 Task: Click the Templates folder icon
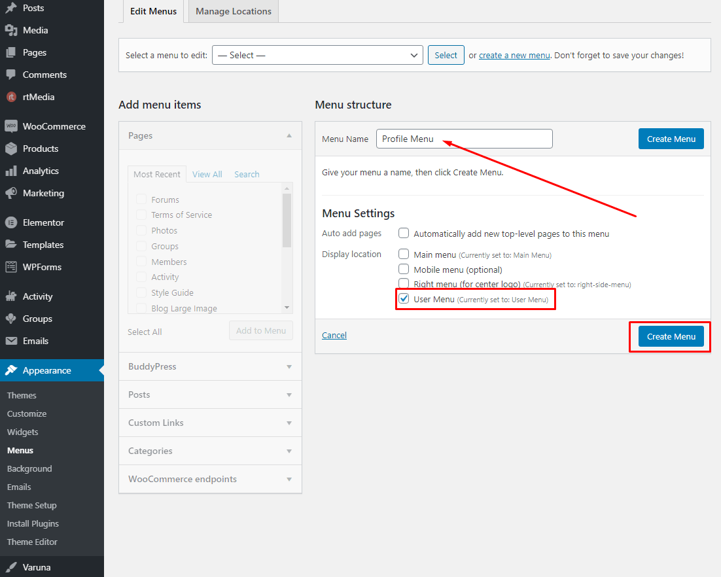coord(11,245)
